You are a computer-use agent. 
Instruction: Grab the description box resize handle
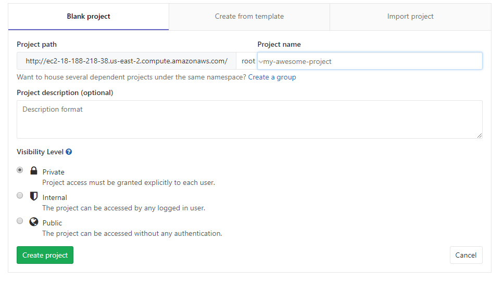480,136
